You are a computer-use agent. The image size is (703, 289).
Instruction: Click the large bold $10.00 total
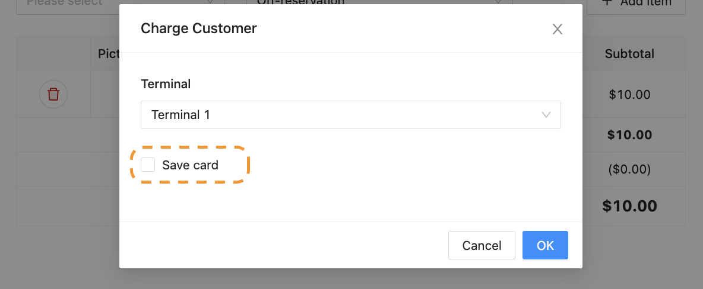tap(629, 206)
